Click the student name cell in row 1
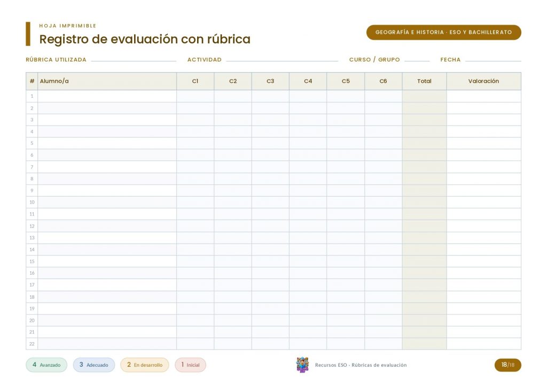This screenshot has width=547, height=387. click(x=107, y=96)
